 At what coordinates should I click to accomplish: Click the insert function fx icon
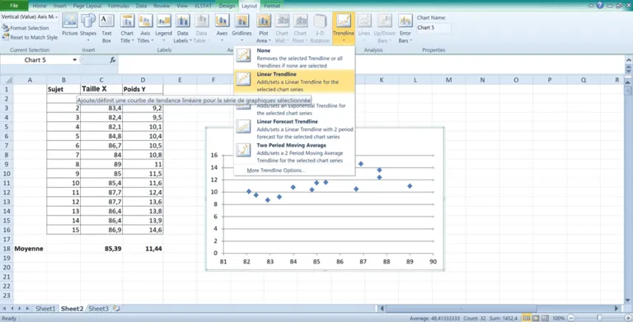(113, 60)
